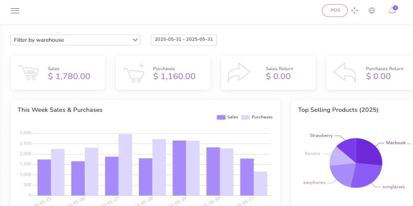Click the fullscreen arrows icon

[354, 11]
